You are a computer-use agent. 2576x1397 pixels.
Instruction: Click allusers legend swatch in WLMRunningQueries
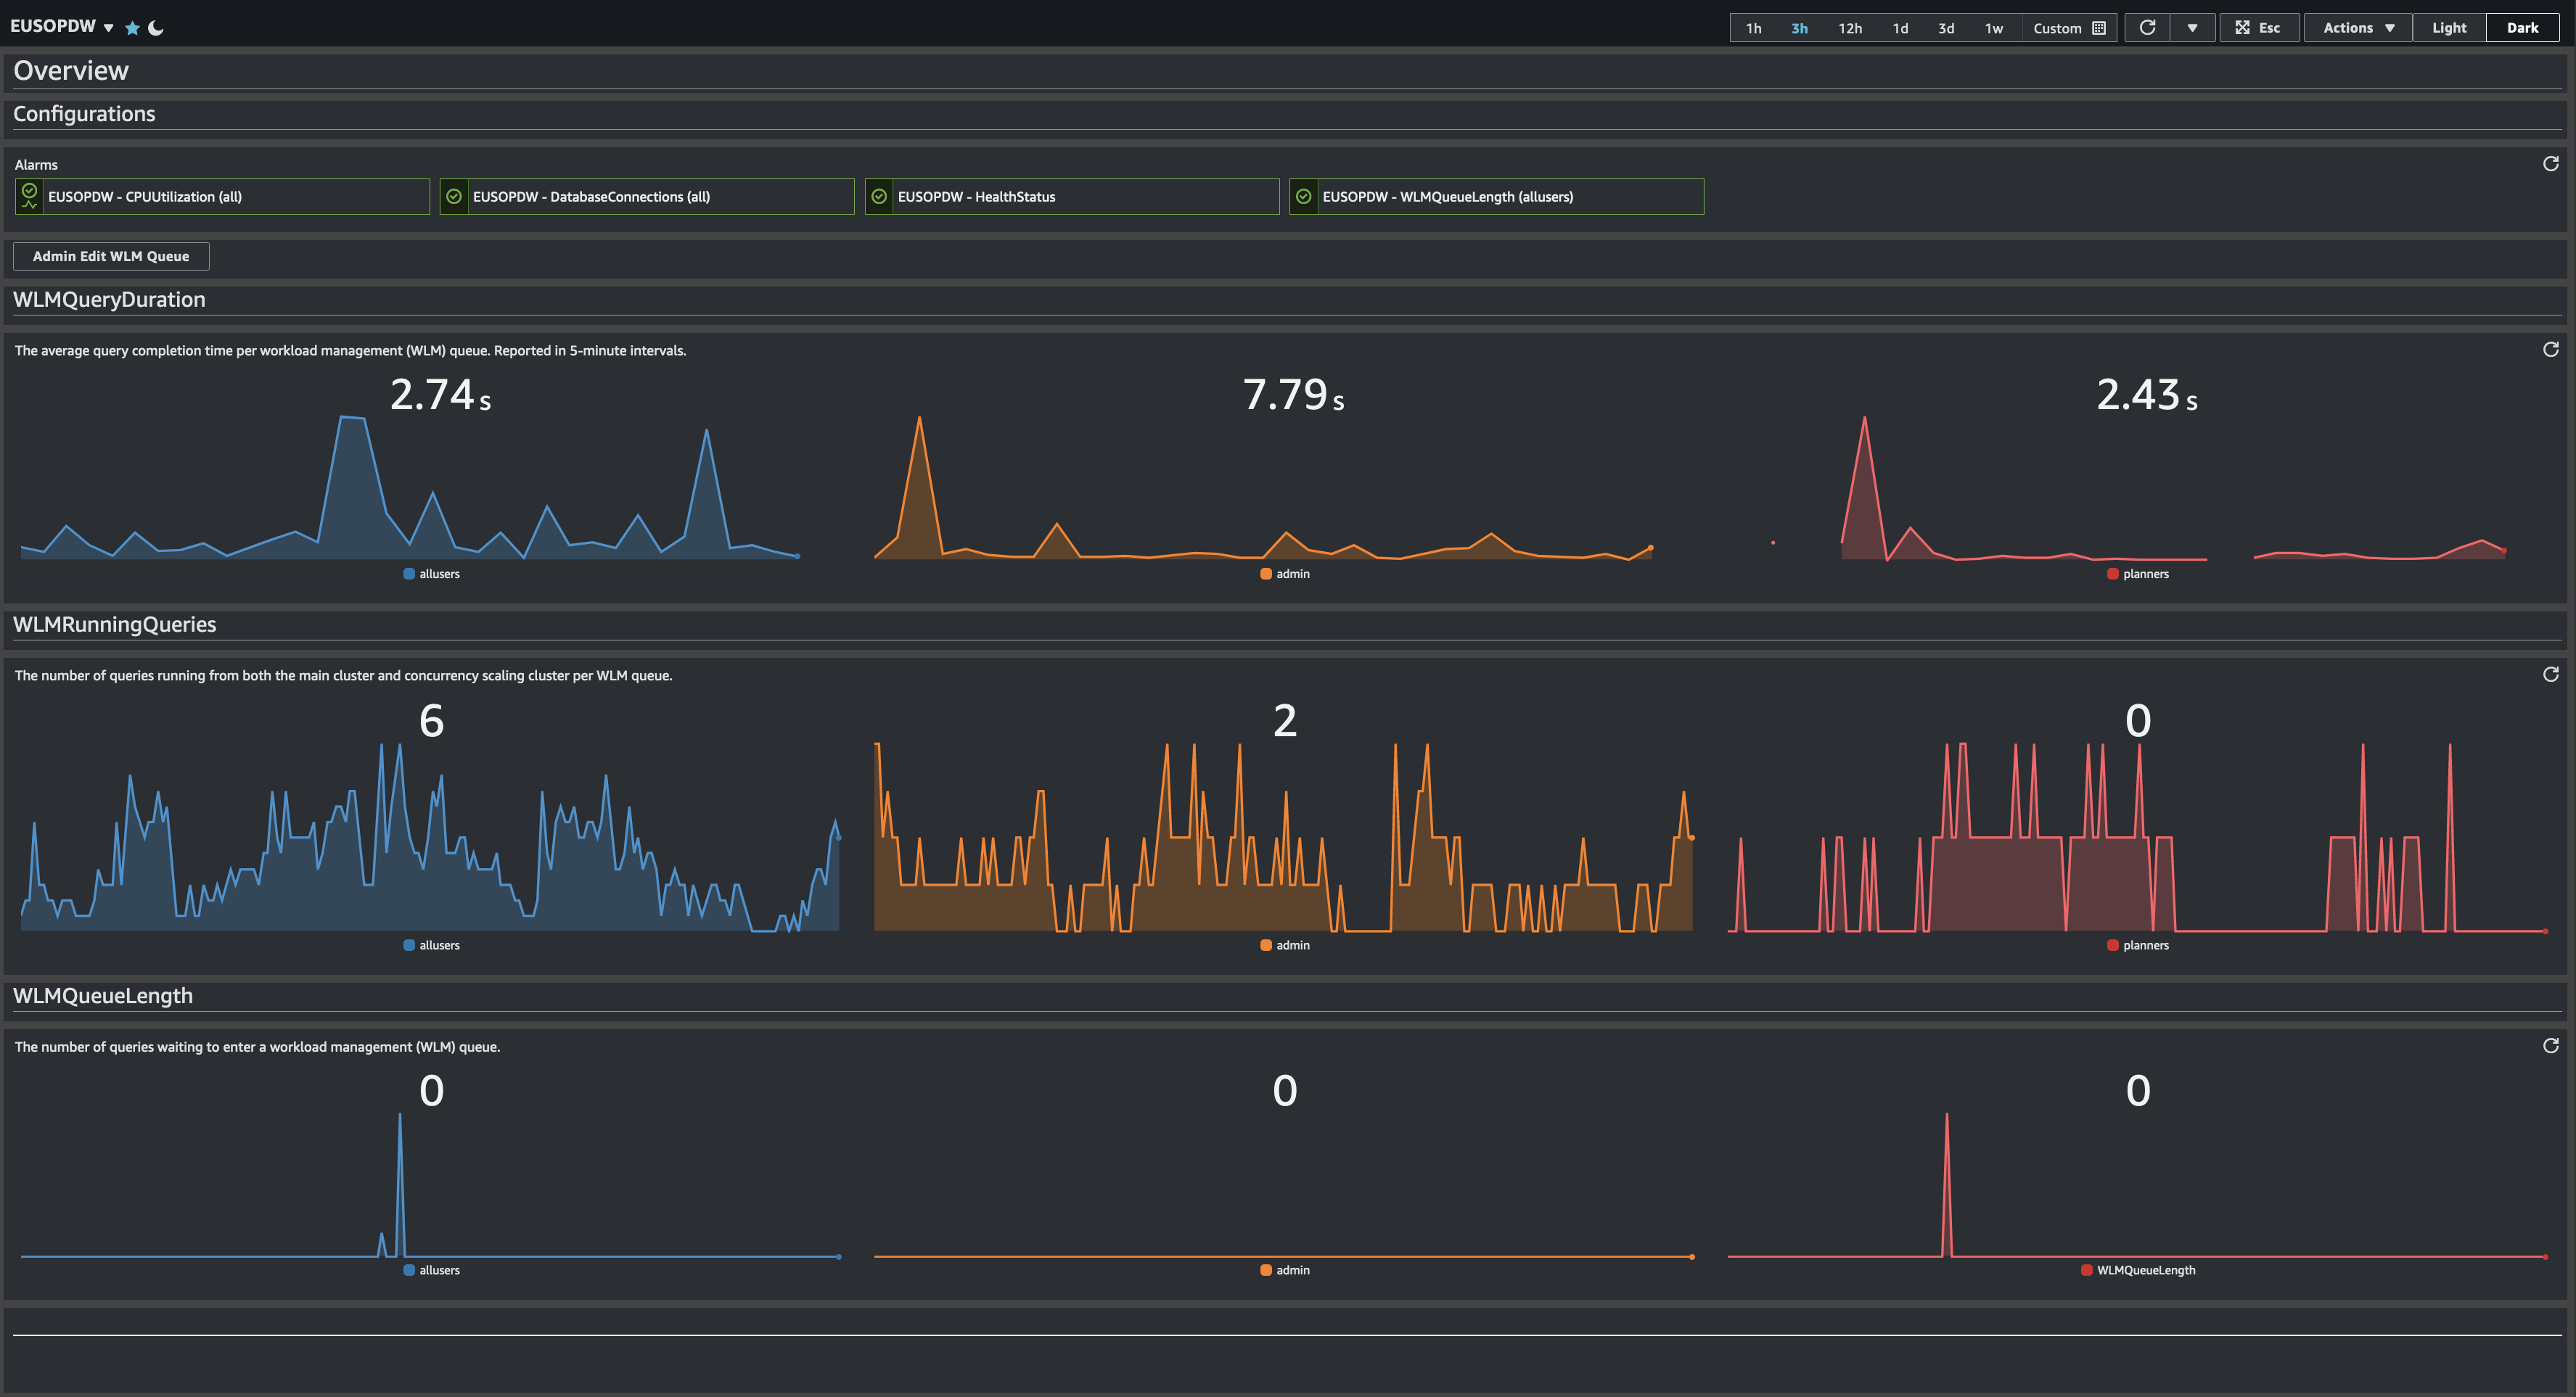409,945
